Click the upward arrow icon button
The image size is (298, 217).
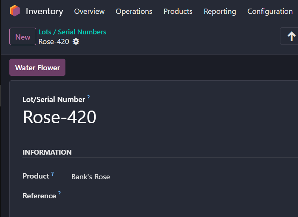(291, 36)
